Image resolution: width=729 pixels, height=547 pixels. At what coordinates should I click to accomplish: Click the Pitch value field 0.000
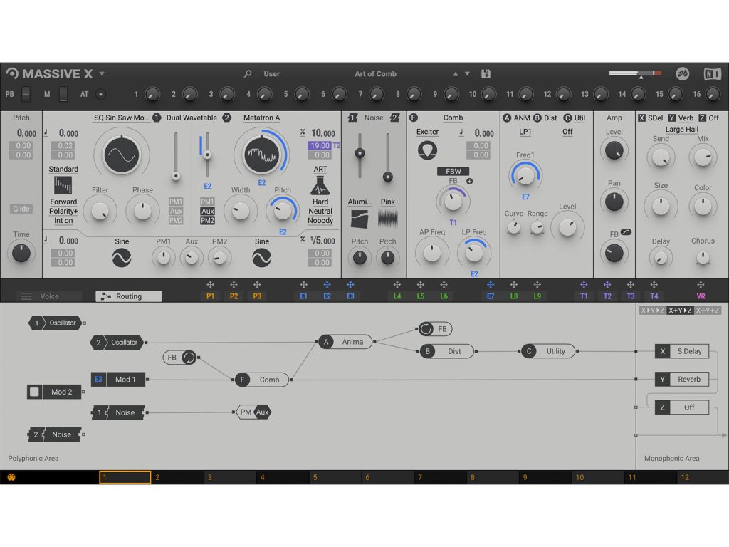pos(26,133)
